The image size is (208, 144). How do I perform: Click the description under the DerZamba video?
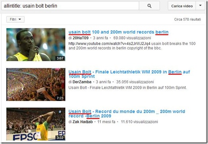click(127, 88)
